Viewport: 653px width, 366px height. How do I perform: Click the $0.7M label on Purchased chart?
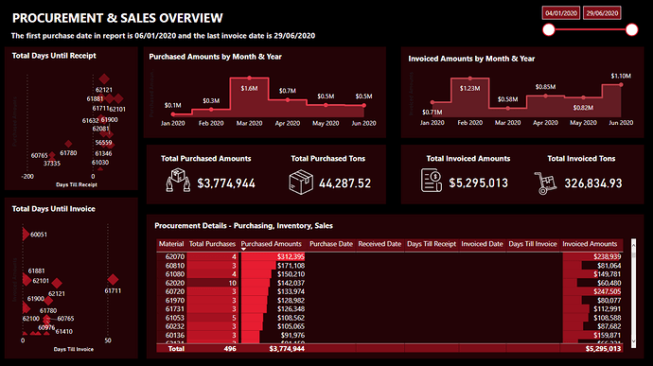click(288, 91)
